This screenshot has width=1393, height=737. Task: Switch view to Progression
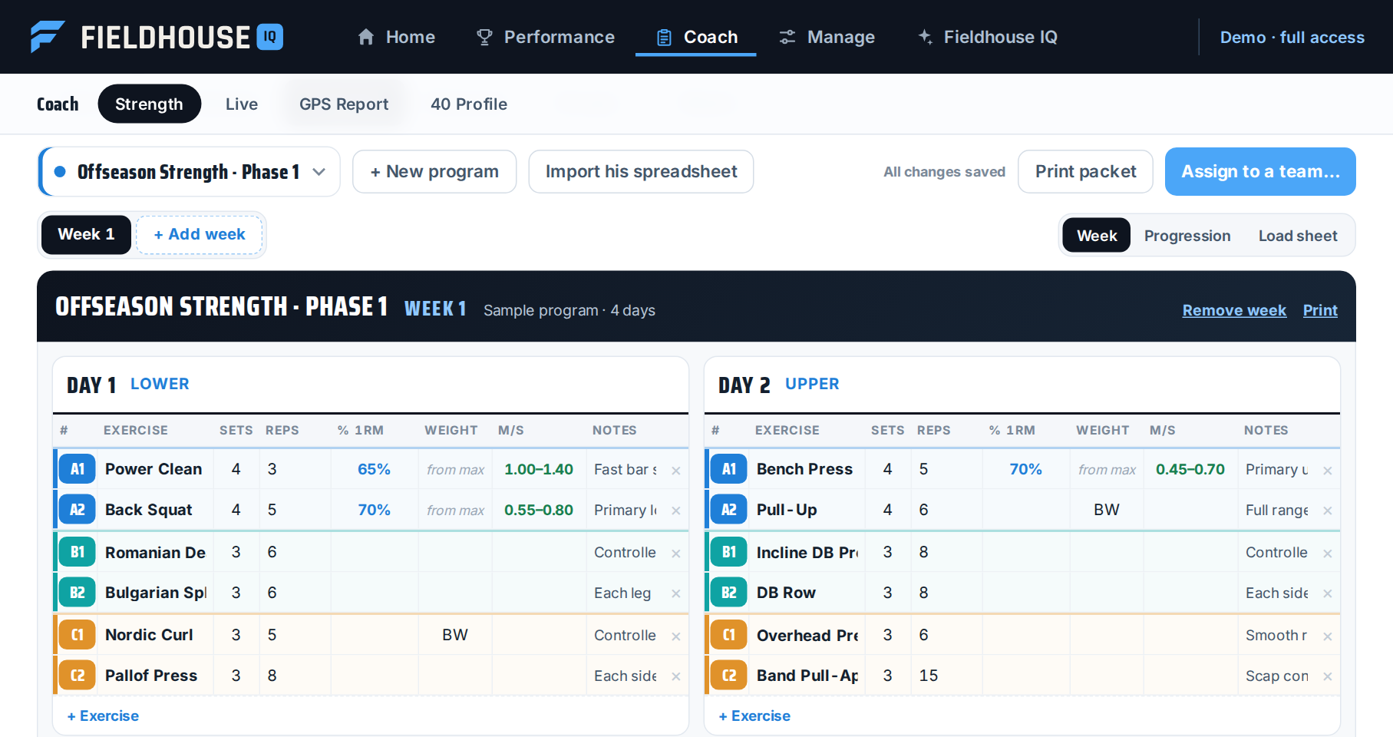[x=1187, y=236]
